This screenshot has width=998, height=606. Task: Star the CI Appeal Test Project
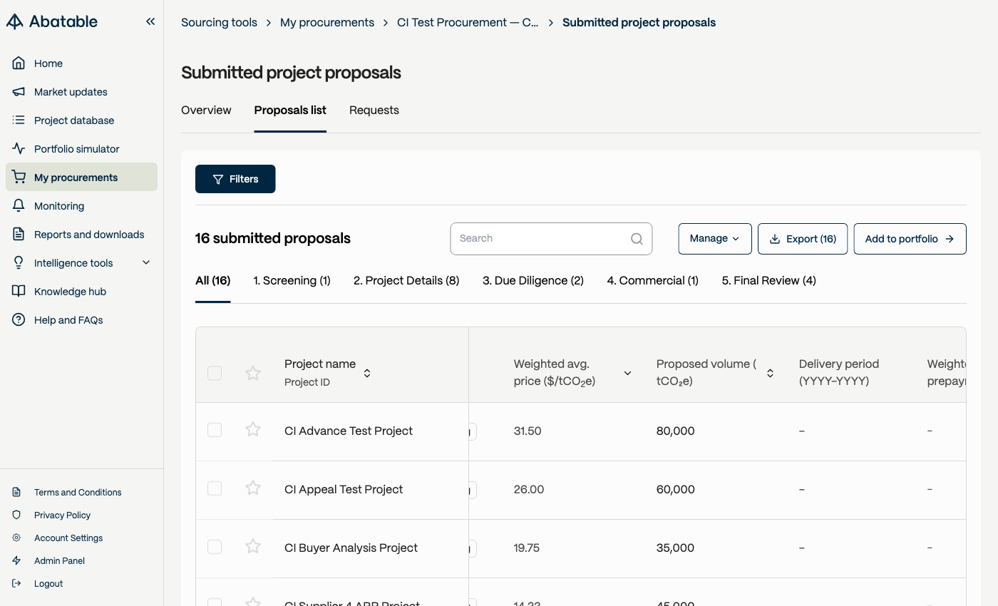tap(253, 488)
